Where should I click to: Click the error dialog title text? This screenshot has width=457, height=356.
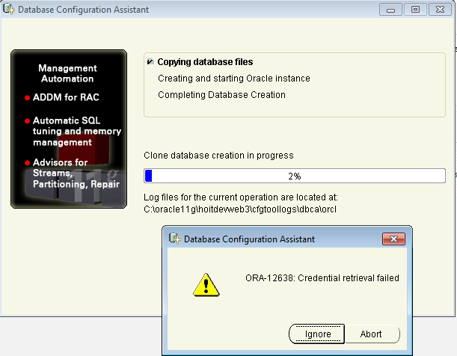click(250, 239)
